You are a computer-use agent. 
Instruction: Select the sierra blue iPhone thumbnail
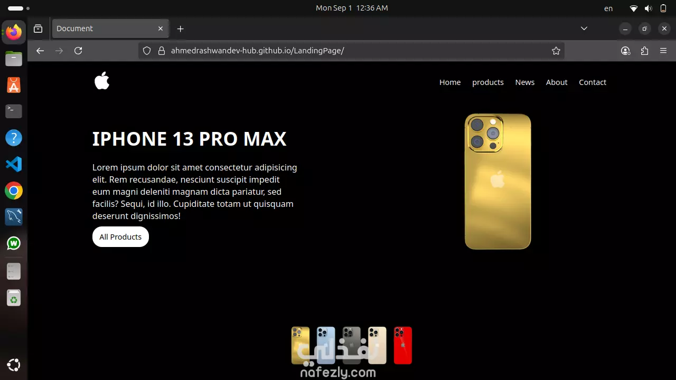click(326, 345)
